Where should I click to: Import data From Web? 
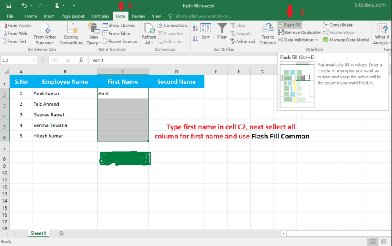(x=15, y=33)
